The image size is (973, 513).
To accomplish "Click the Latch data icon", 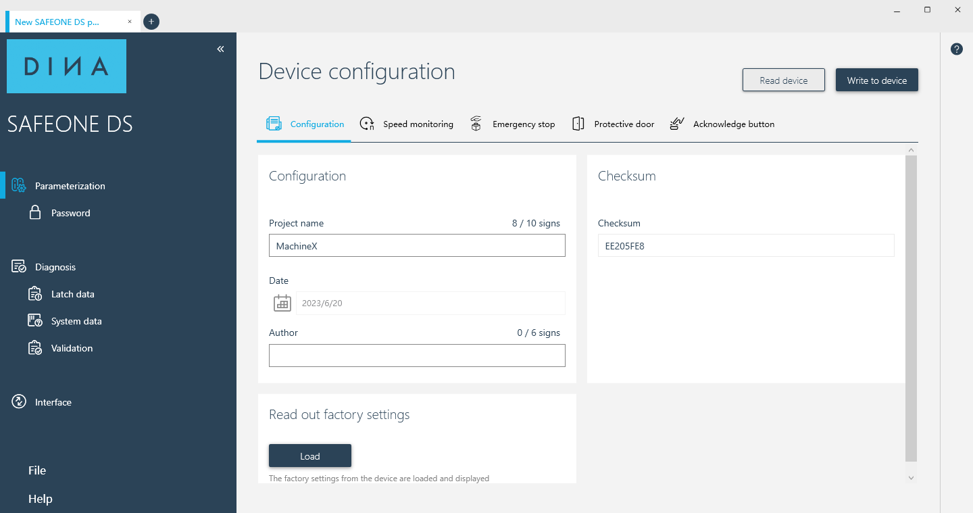I will click(x=35, y=294).
